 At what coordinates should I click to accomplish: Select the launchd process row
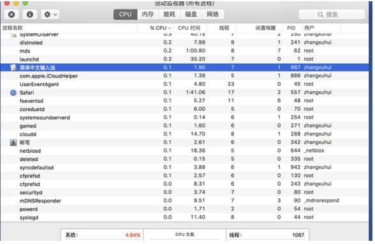click(184, 59)
